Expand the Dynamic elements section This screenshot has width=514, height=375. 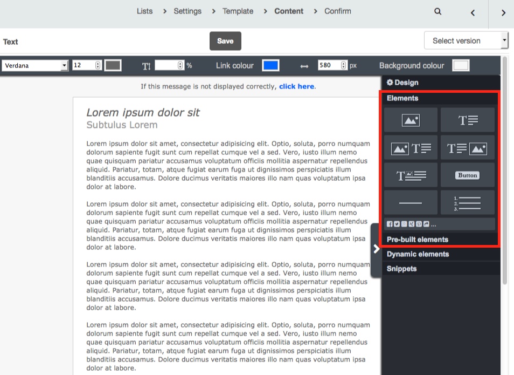tap(418, 254)
